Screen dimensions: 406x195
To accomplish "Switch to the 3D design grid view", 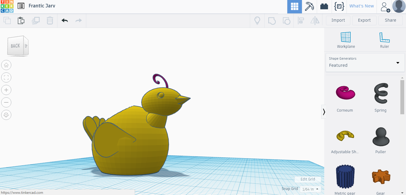I will [x=294, y=7].
